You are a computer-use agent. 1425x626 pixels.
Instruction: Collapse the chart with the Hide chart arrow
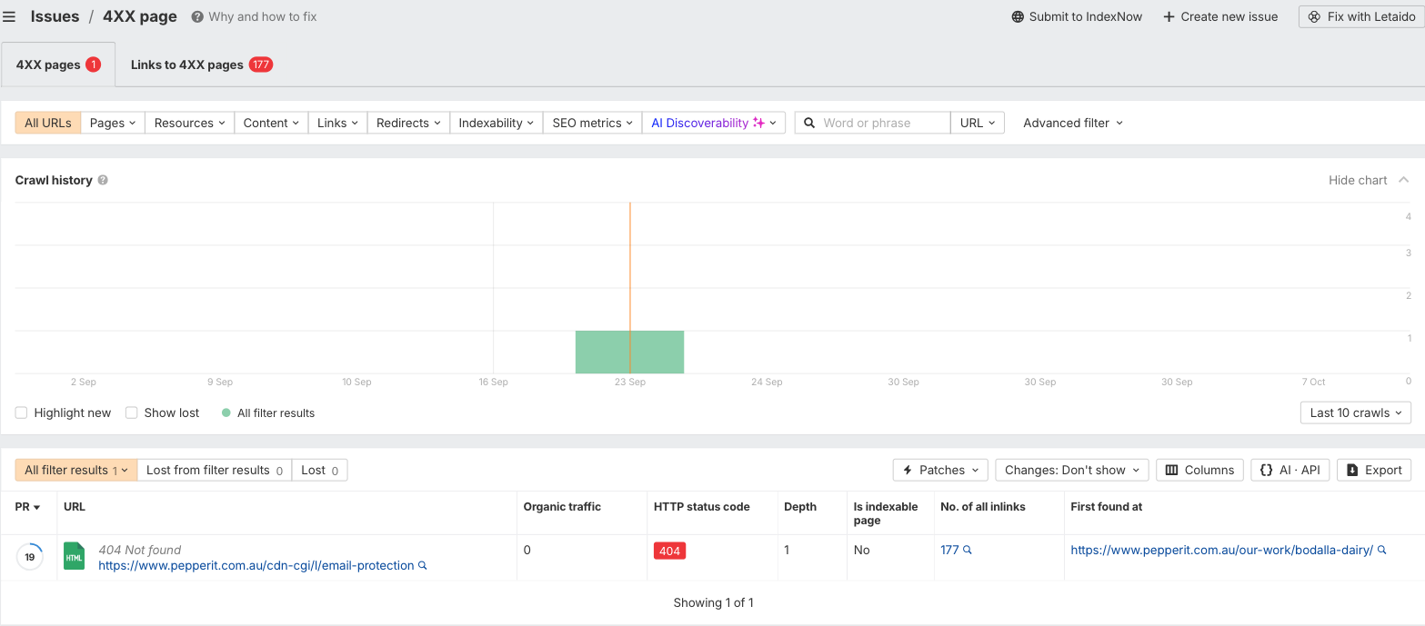click(1404, 180)
